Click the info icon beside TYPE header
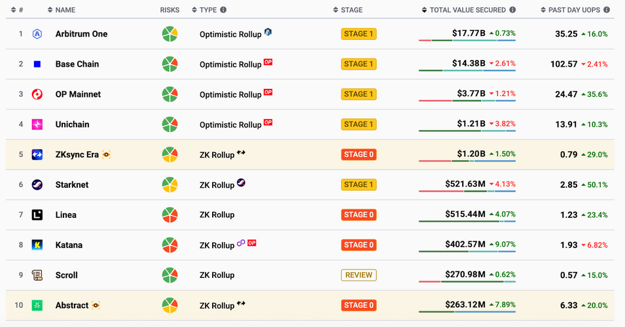The width and height of the screenshot is (625, 327). 223,10
